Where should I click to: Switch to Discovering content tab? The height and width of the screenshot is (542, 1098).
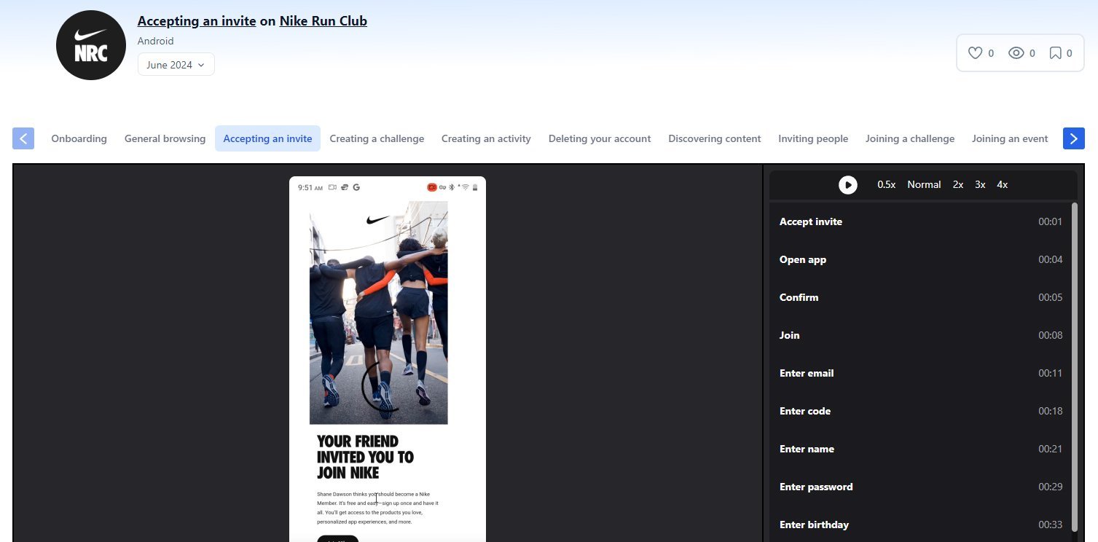point(714,138)
